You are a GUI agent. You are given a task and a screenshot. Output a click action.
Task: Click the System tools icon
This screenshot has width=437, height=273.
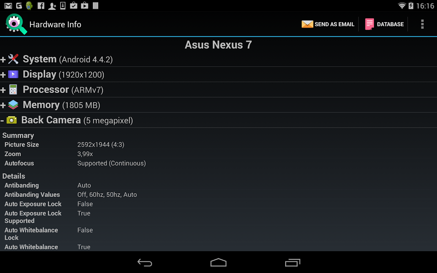pos(13,59)
